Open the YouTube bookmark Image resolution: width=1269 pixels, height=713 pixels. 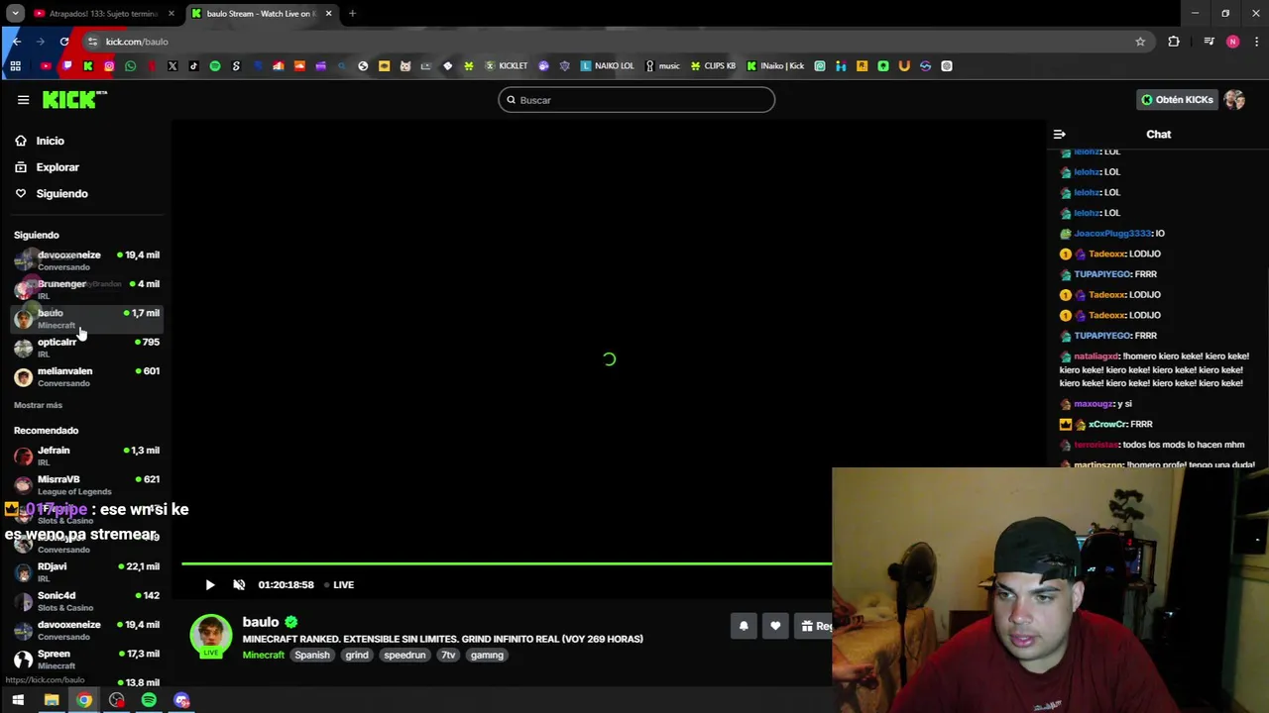[x=46, y=66]
